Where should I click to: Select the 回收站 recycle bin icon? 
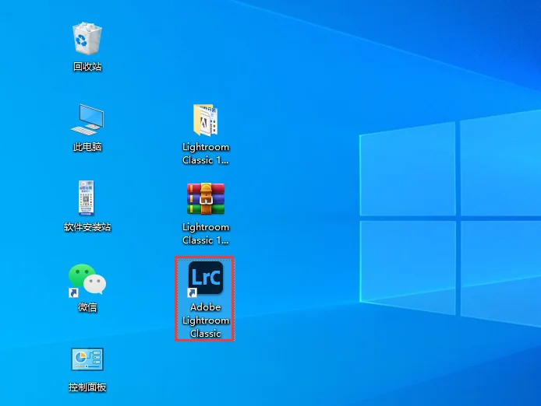tap(87, 39)
